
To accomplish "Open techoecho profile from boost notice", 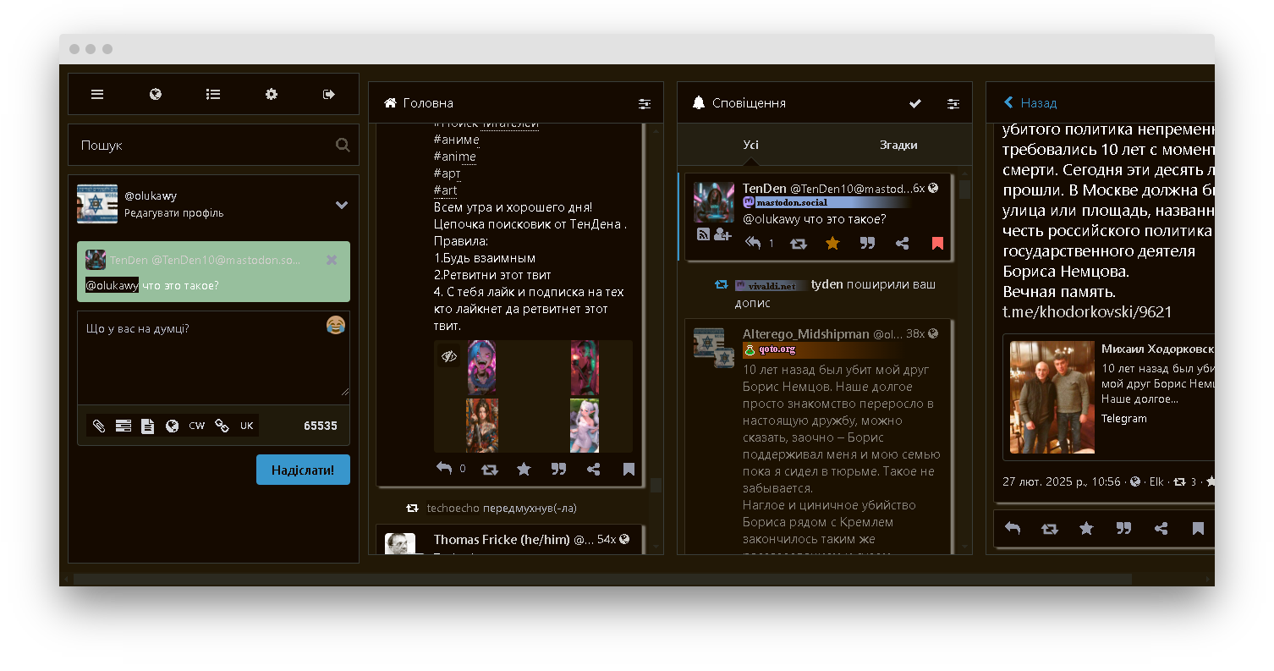I will click(453, 509).
